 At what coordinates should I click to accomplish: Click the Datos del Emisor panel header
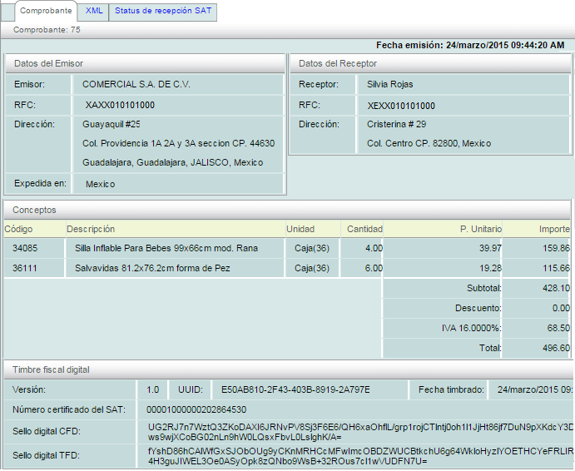pyautogui.click(x=144, y=63)
